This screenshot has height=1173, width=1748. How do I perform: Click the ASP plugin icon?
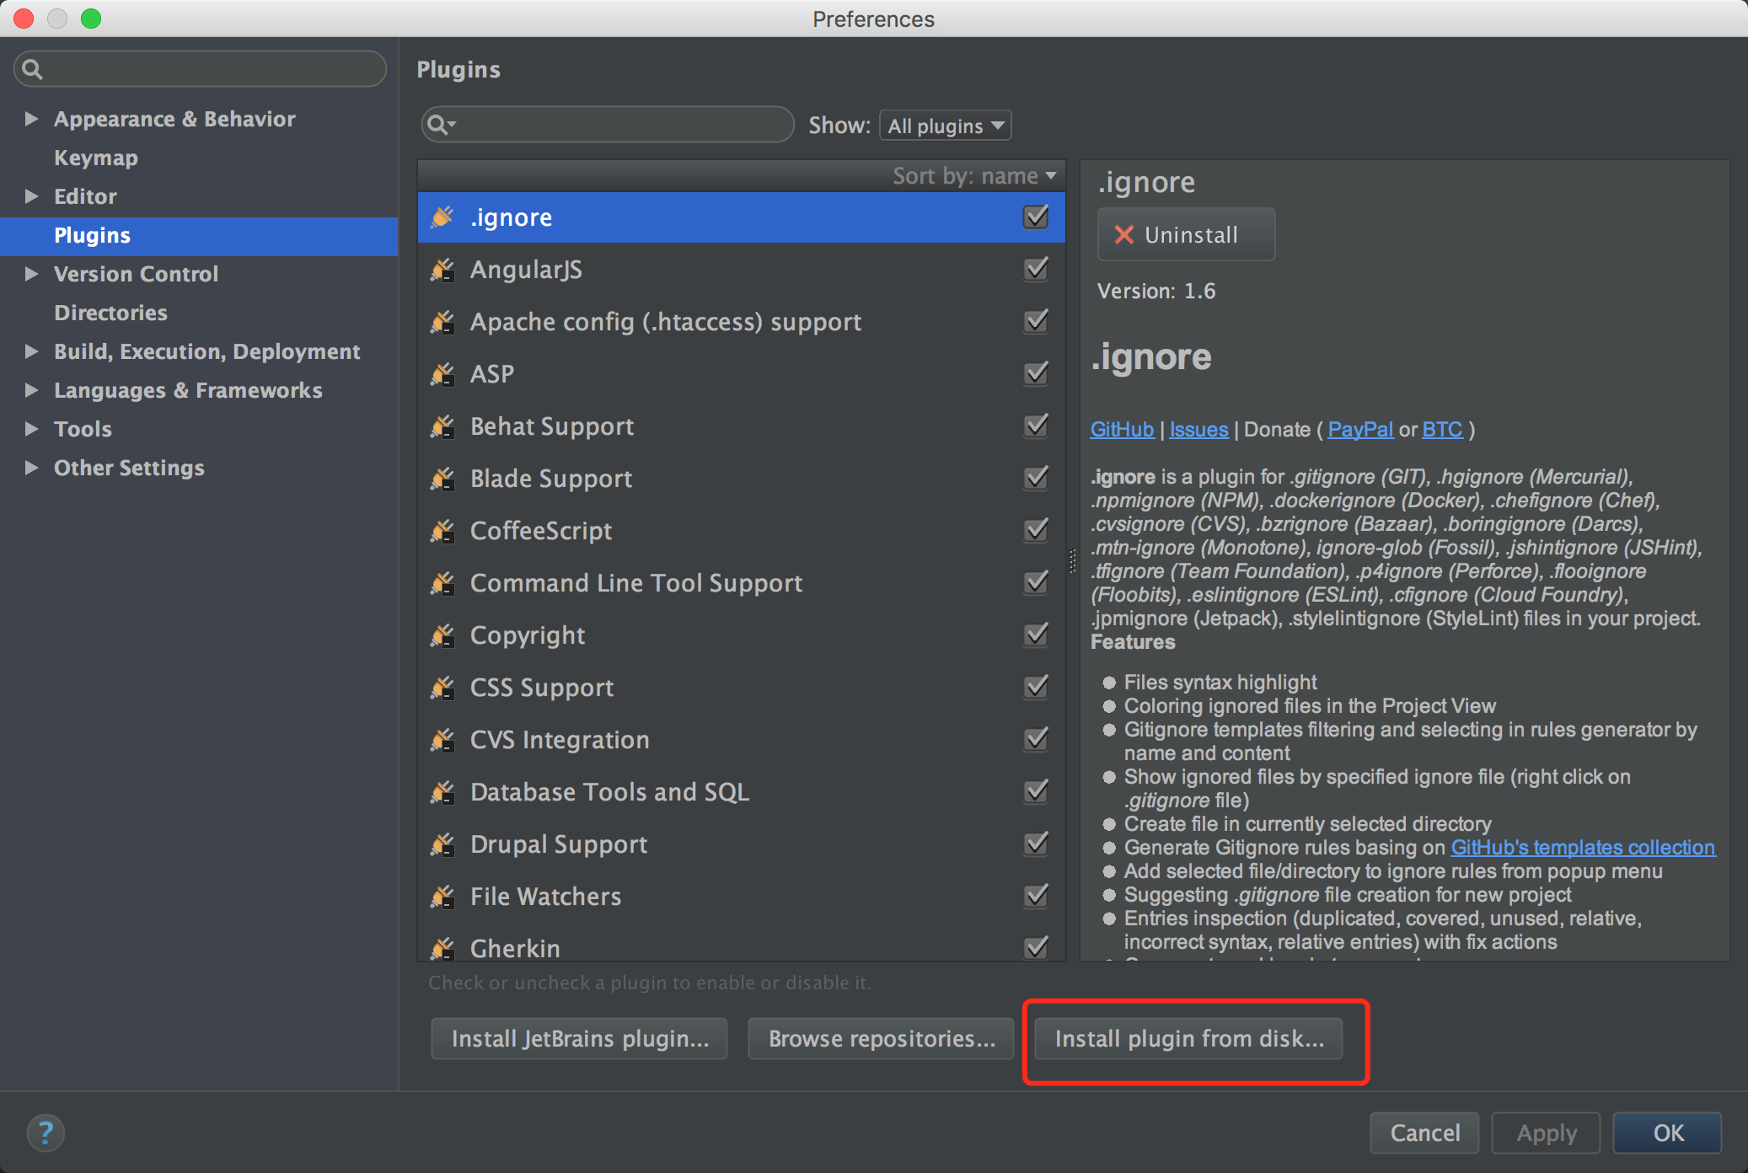point(442,374)
